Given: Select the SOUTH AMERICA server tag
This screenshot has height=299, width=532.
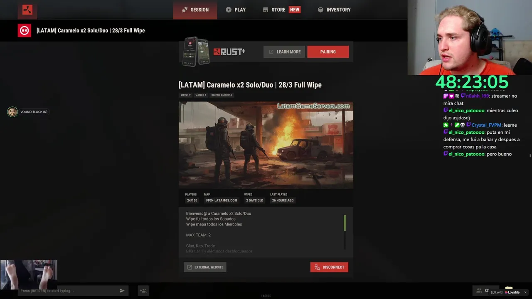Looking at the screenshot, I should pyautogui.click(x=222, y=95).
